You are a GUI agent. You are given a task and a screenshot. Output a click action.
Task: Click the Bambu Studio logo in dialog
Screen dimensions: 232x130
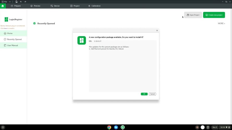coord(82,40)
